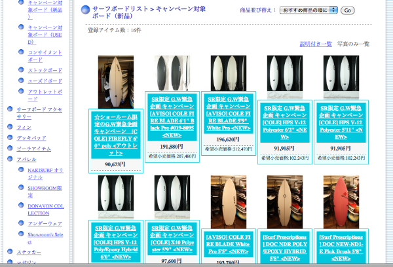Click HPS V-12 Polyester 6'2" thumbnail
This screenshot has width=393, height=267.
285,77
